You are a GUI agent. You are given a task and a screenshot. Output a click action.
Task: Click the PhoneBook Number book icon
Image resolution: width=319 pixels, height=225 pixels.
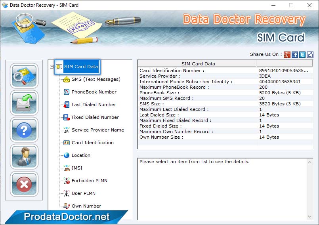[67, 92]
